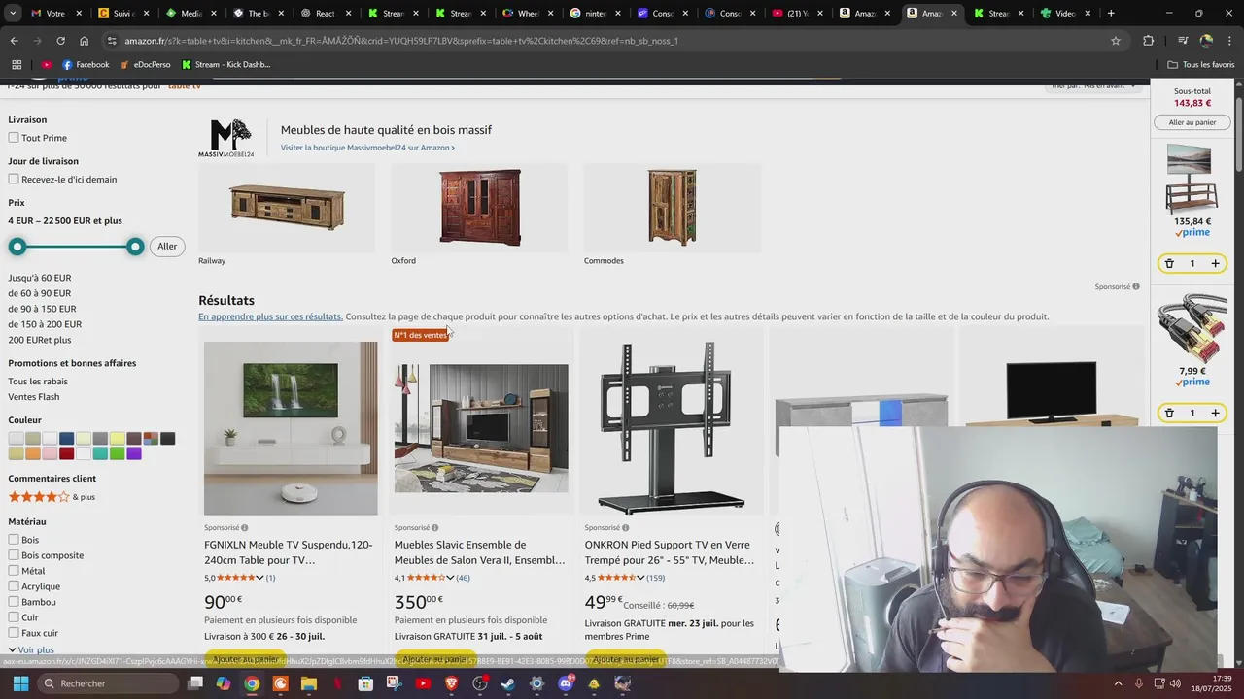
Task: Open Ventes Flash promotions filter
Action: (x=34, y=397)
